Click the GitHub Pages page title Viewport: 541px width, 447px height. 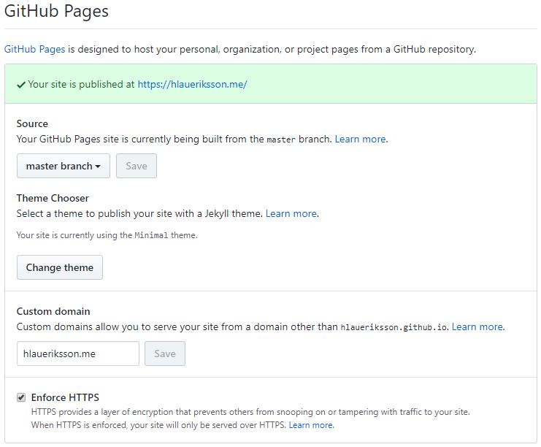pyautogui.click(x=56, y=11)
